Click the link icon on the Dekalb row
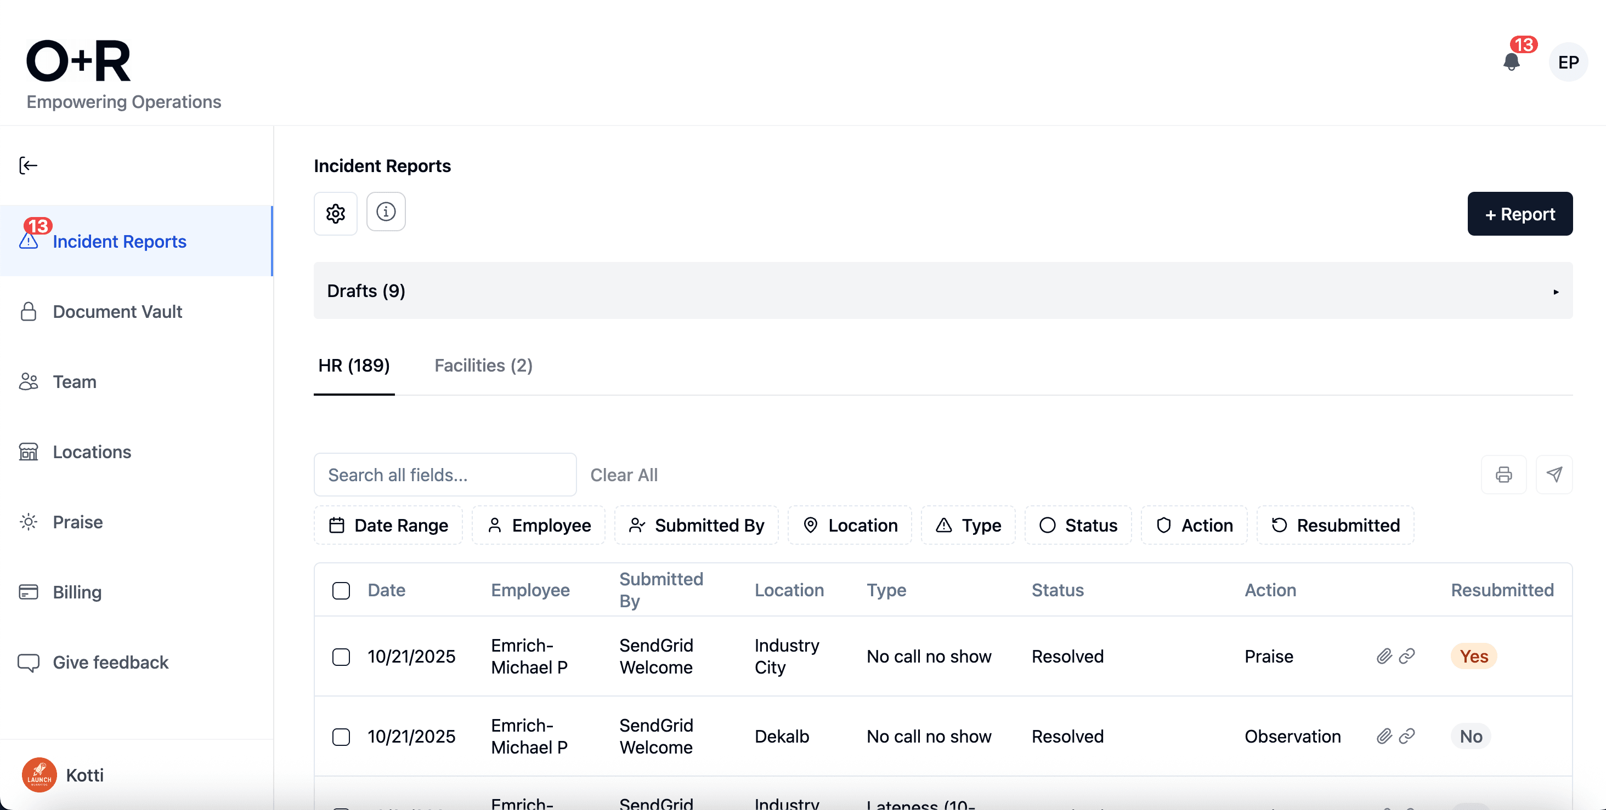 [1408, 736]
